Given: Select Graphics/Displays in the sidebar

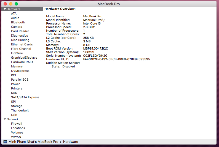Looking at the screenshot, I should point(24,58).
